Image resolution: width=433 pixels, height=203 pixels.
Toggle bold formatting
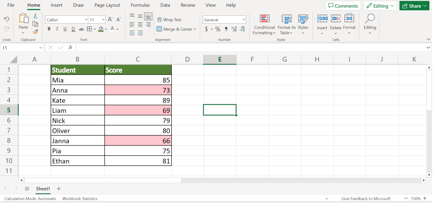[x=49, y=29]
